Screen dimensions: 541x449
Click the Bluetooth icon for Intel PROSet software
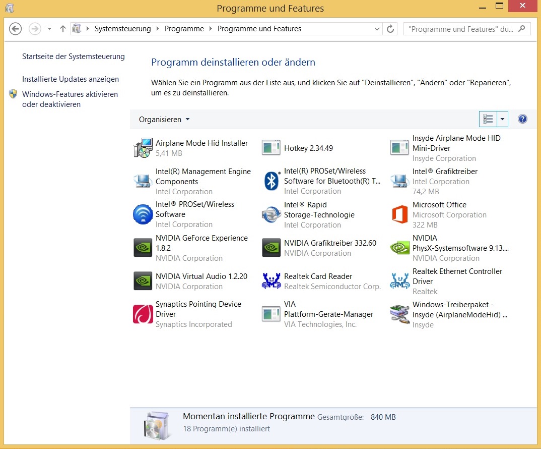[271, 181]
